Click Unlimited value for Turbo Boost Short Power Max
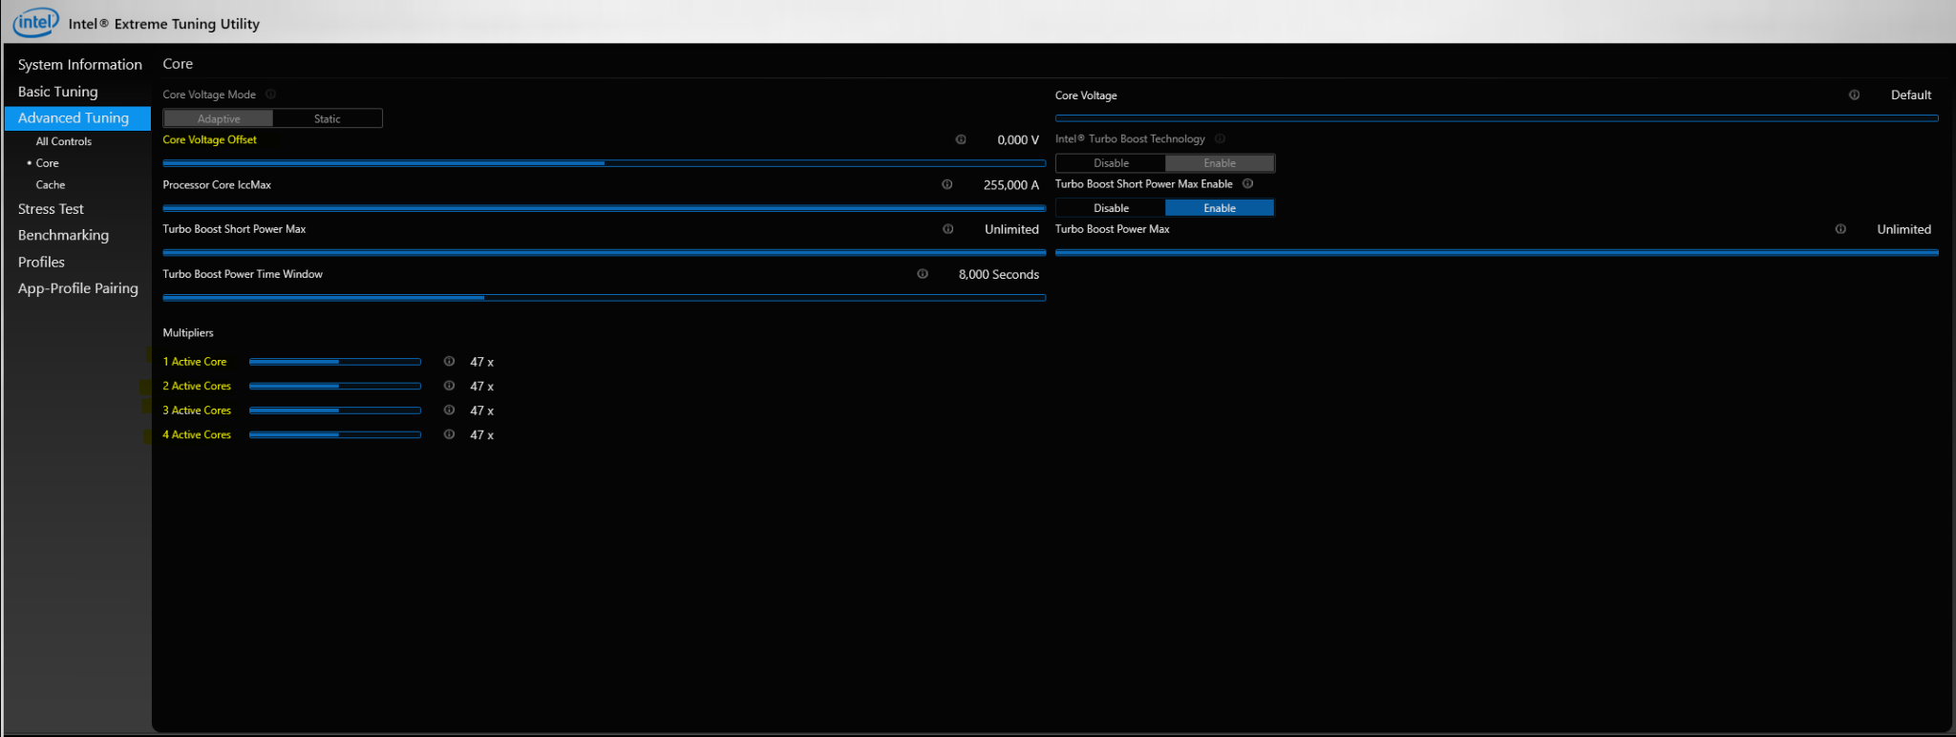The height and width of the screenshot is (737, 1956). click(1011, 230)
